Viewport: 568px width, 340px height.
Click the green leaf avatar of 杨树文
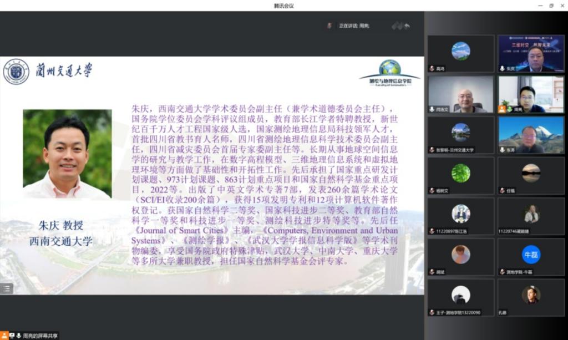460,173
